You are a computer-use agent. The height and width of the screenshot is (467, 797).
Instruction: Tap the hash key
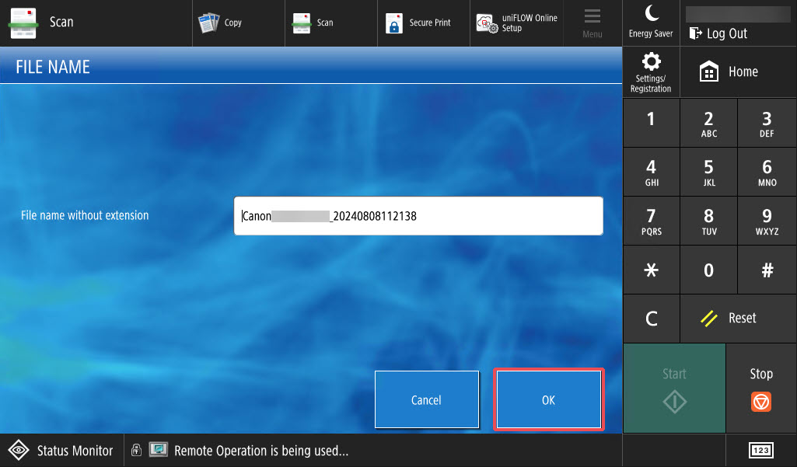(767, 270)
